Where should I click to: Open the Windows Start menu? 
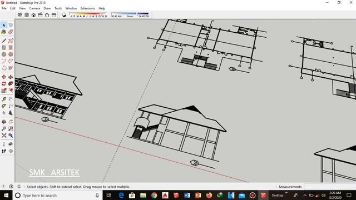click(x=6, y=195)
